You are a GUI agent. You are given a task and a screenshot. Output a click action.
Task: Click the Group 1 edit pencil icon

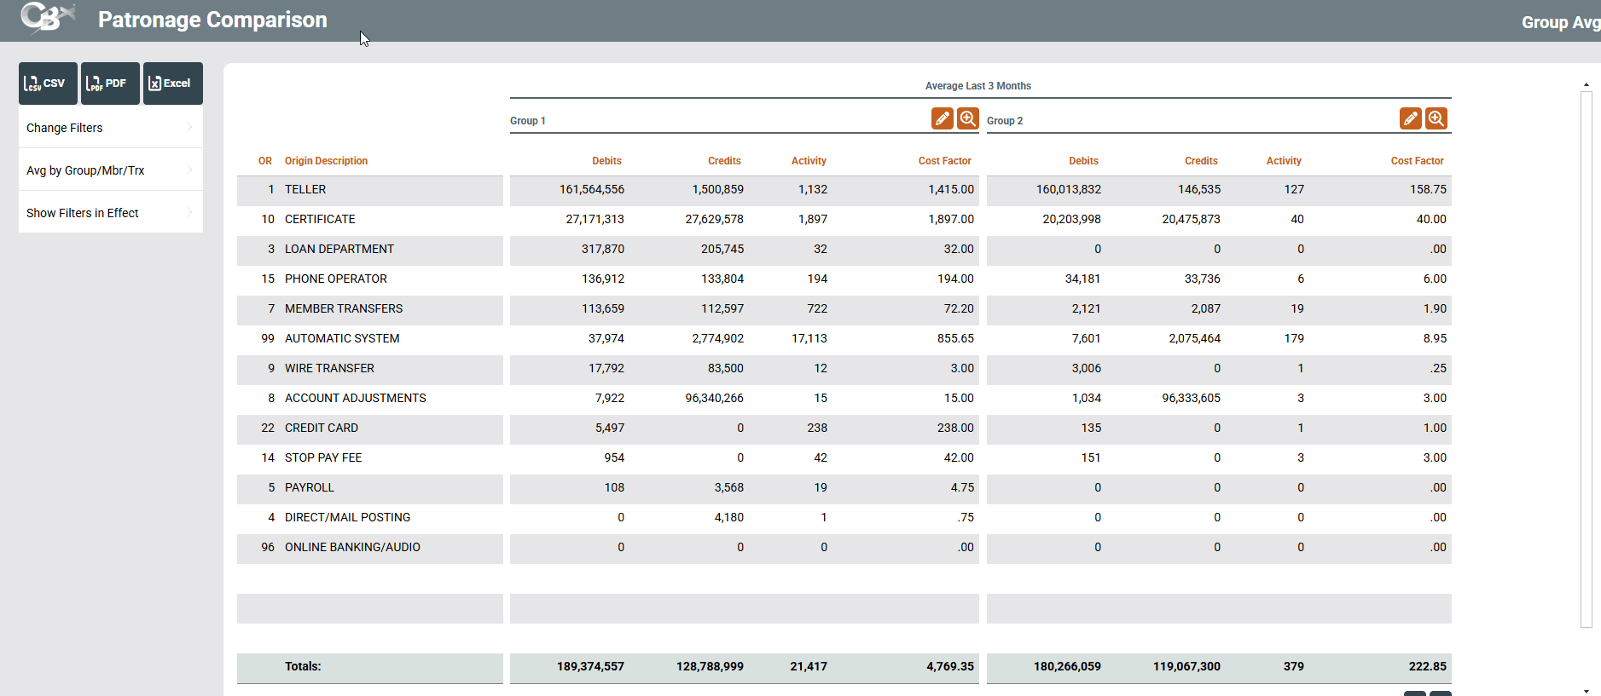(942, 118)
